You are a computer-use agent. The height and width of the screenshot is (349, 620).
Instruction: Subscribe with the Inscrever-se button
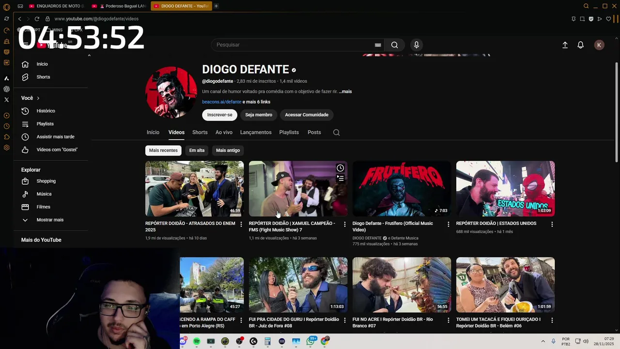click(220, 115)
